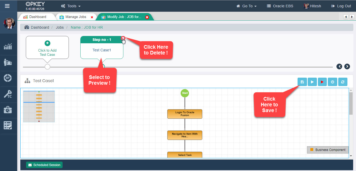
Task: Click the checklist sidebar icon
Action: [8, 126]
